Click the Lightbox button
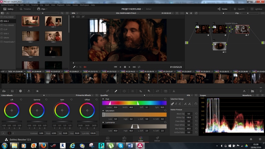Viewport: 265px width, 149px height. 256,9
